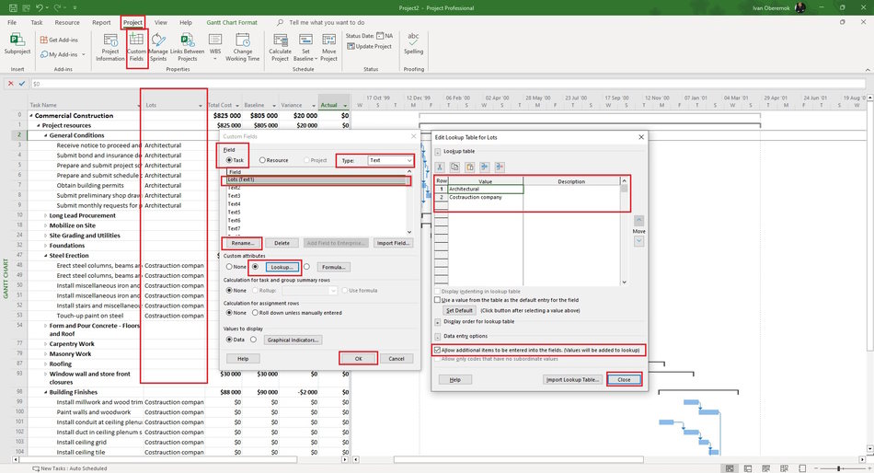Click the Import Field button
874x473 pixels.
coord(393,243)
